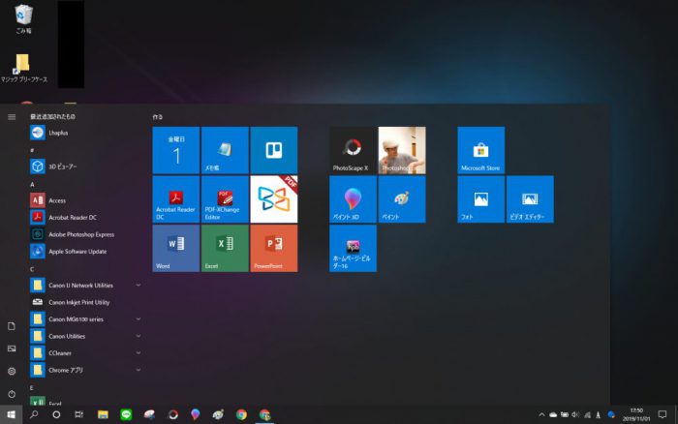This screenshot has height=424, width=678.
Task: Open Acrobat Reader DC tile
Action: (176, 199)
